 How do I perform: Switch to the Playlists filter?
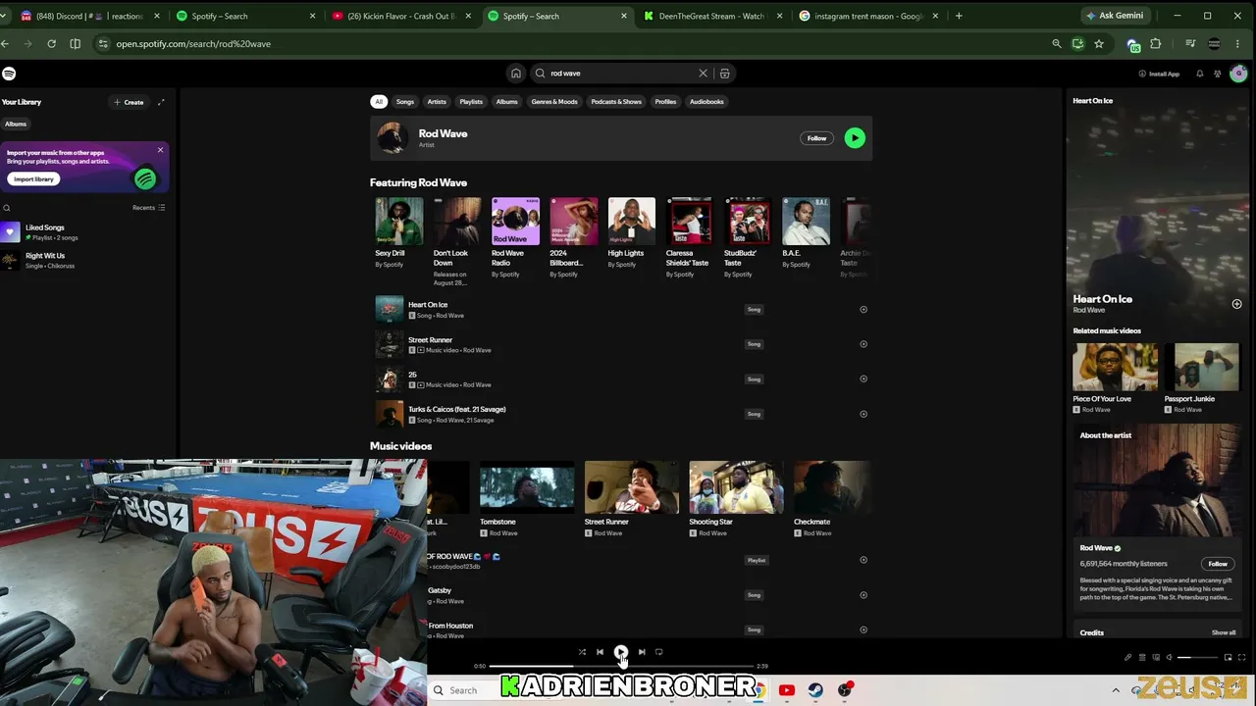[471, 102]
